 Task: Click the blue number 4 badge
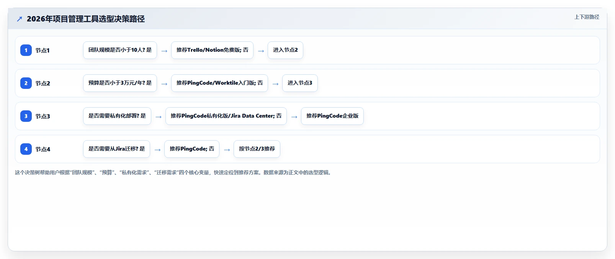pyautogui.click(x=26, y=149)
